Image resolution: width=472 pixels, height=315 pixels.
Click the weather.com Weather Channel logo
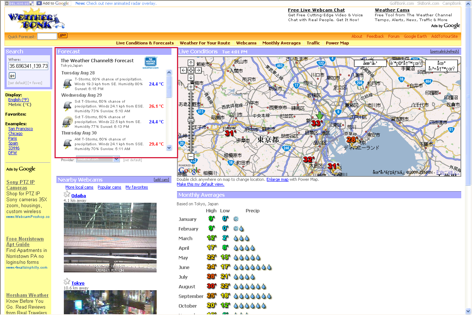pyautogui.click(x=151, y=63)
